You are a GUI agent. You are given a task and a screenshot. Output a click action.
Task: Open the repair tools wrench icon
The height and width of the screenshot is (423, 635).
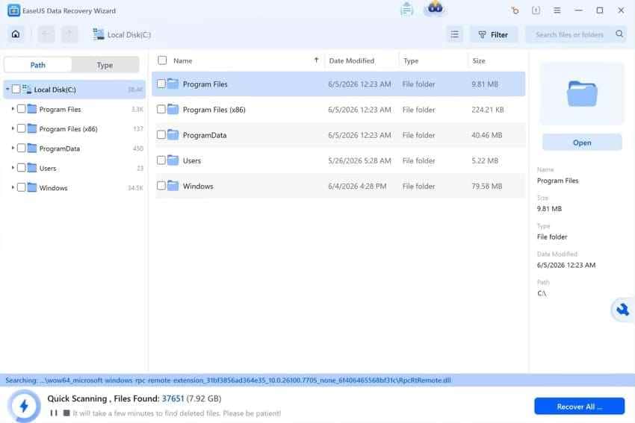(x=622, y=310)
